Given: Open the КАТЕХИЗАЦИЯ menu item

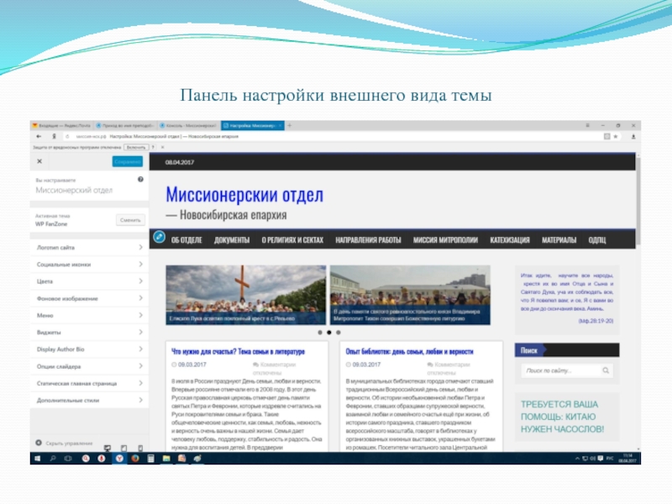Looking at the screenshot, I should [x=510, y=240].
